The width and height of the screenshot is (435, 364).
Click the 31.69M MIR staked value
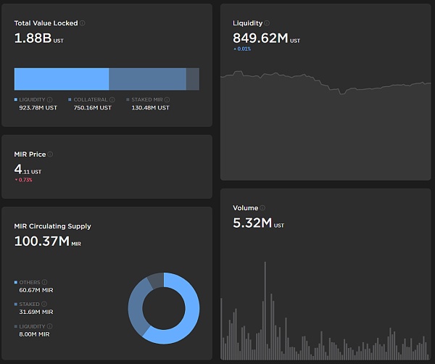click(x=36, y=312)
